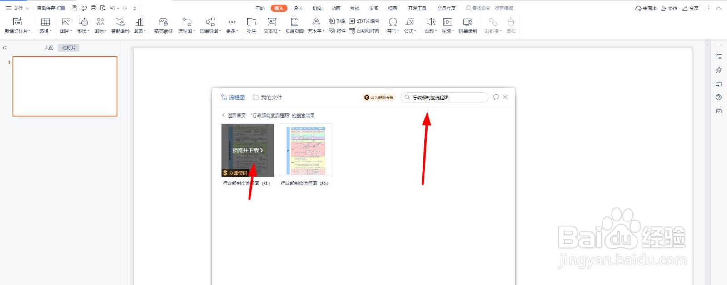The image size is (727, 285).
Task: Click the 视频 video icon
Action: pos(448,22)
